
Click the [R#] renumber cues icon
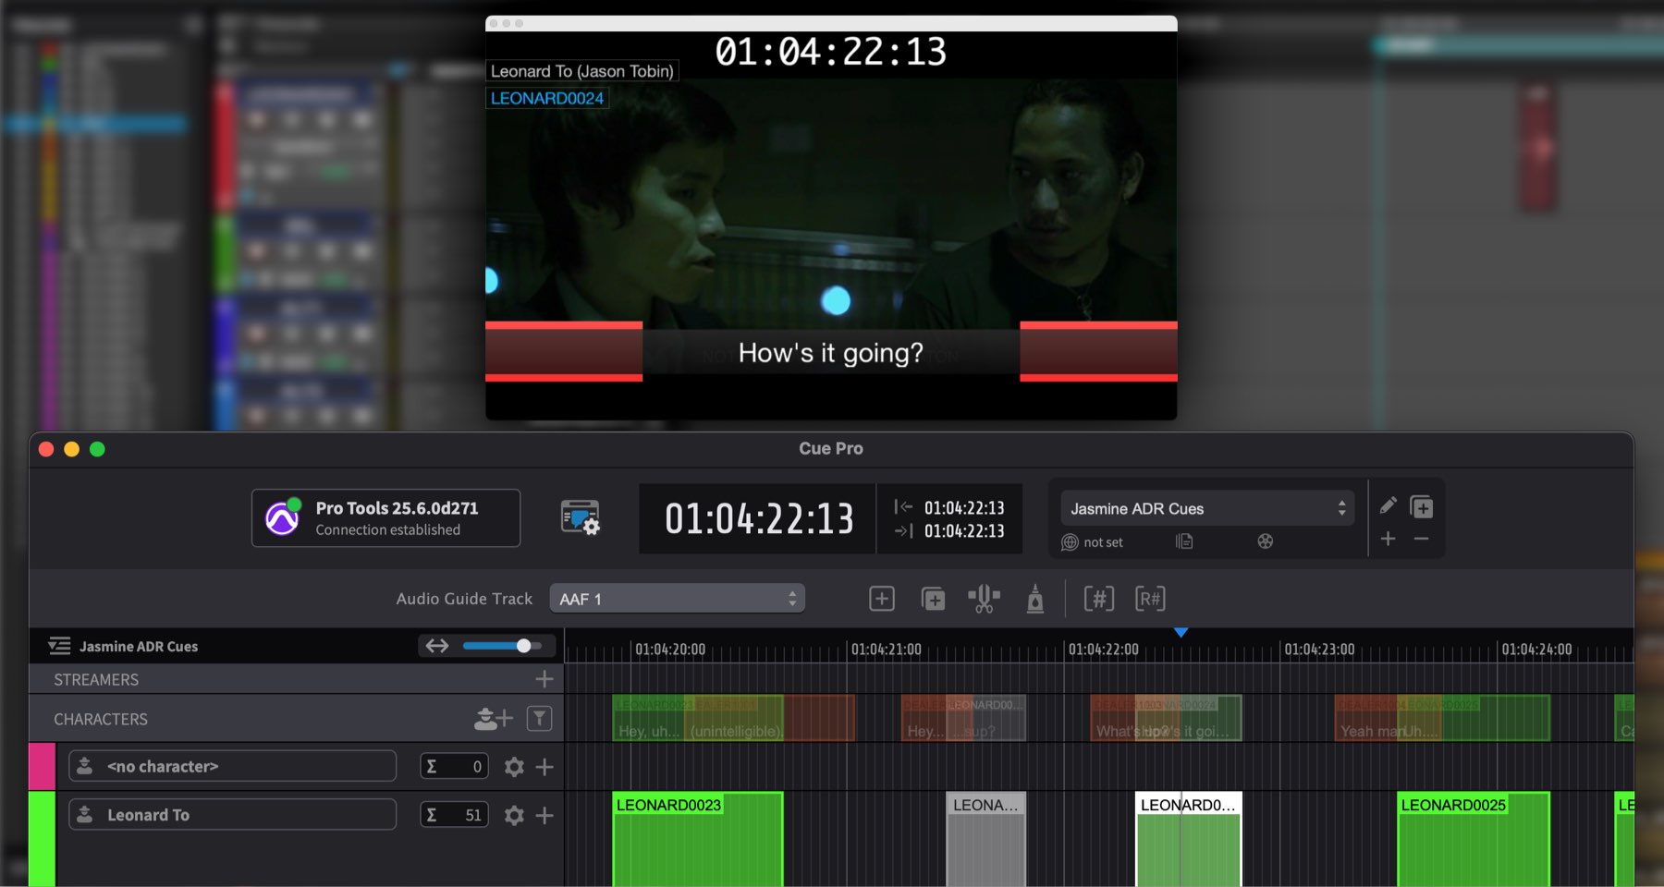coord(1150,599)
